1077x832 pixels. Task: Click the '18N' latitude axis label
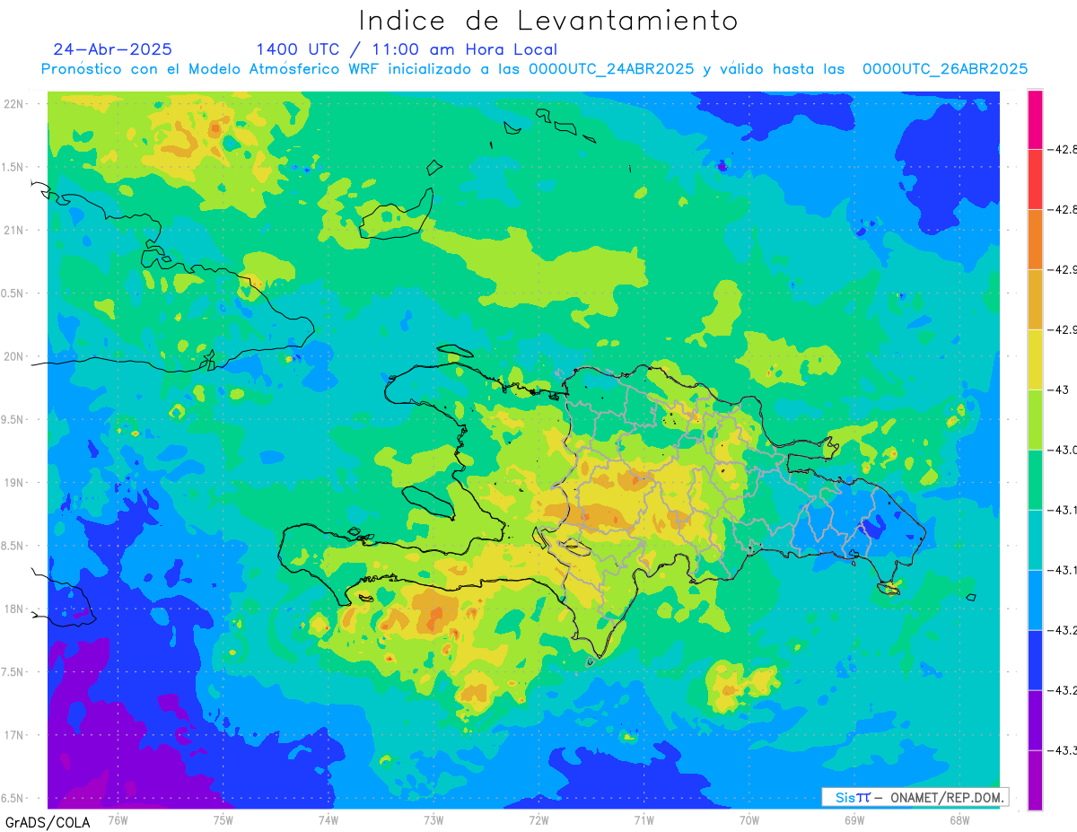[x=14, y=609]
